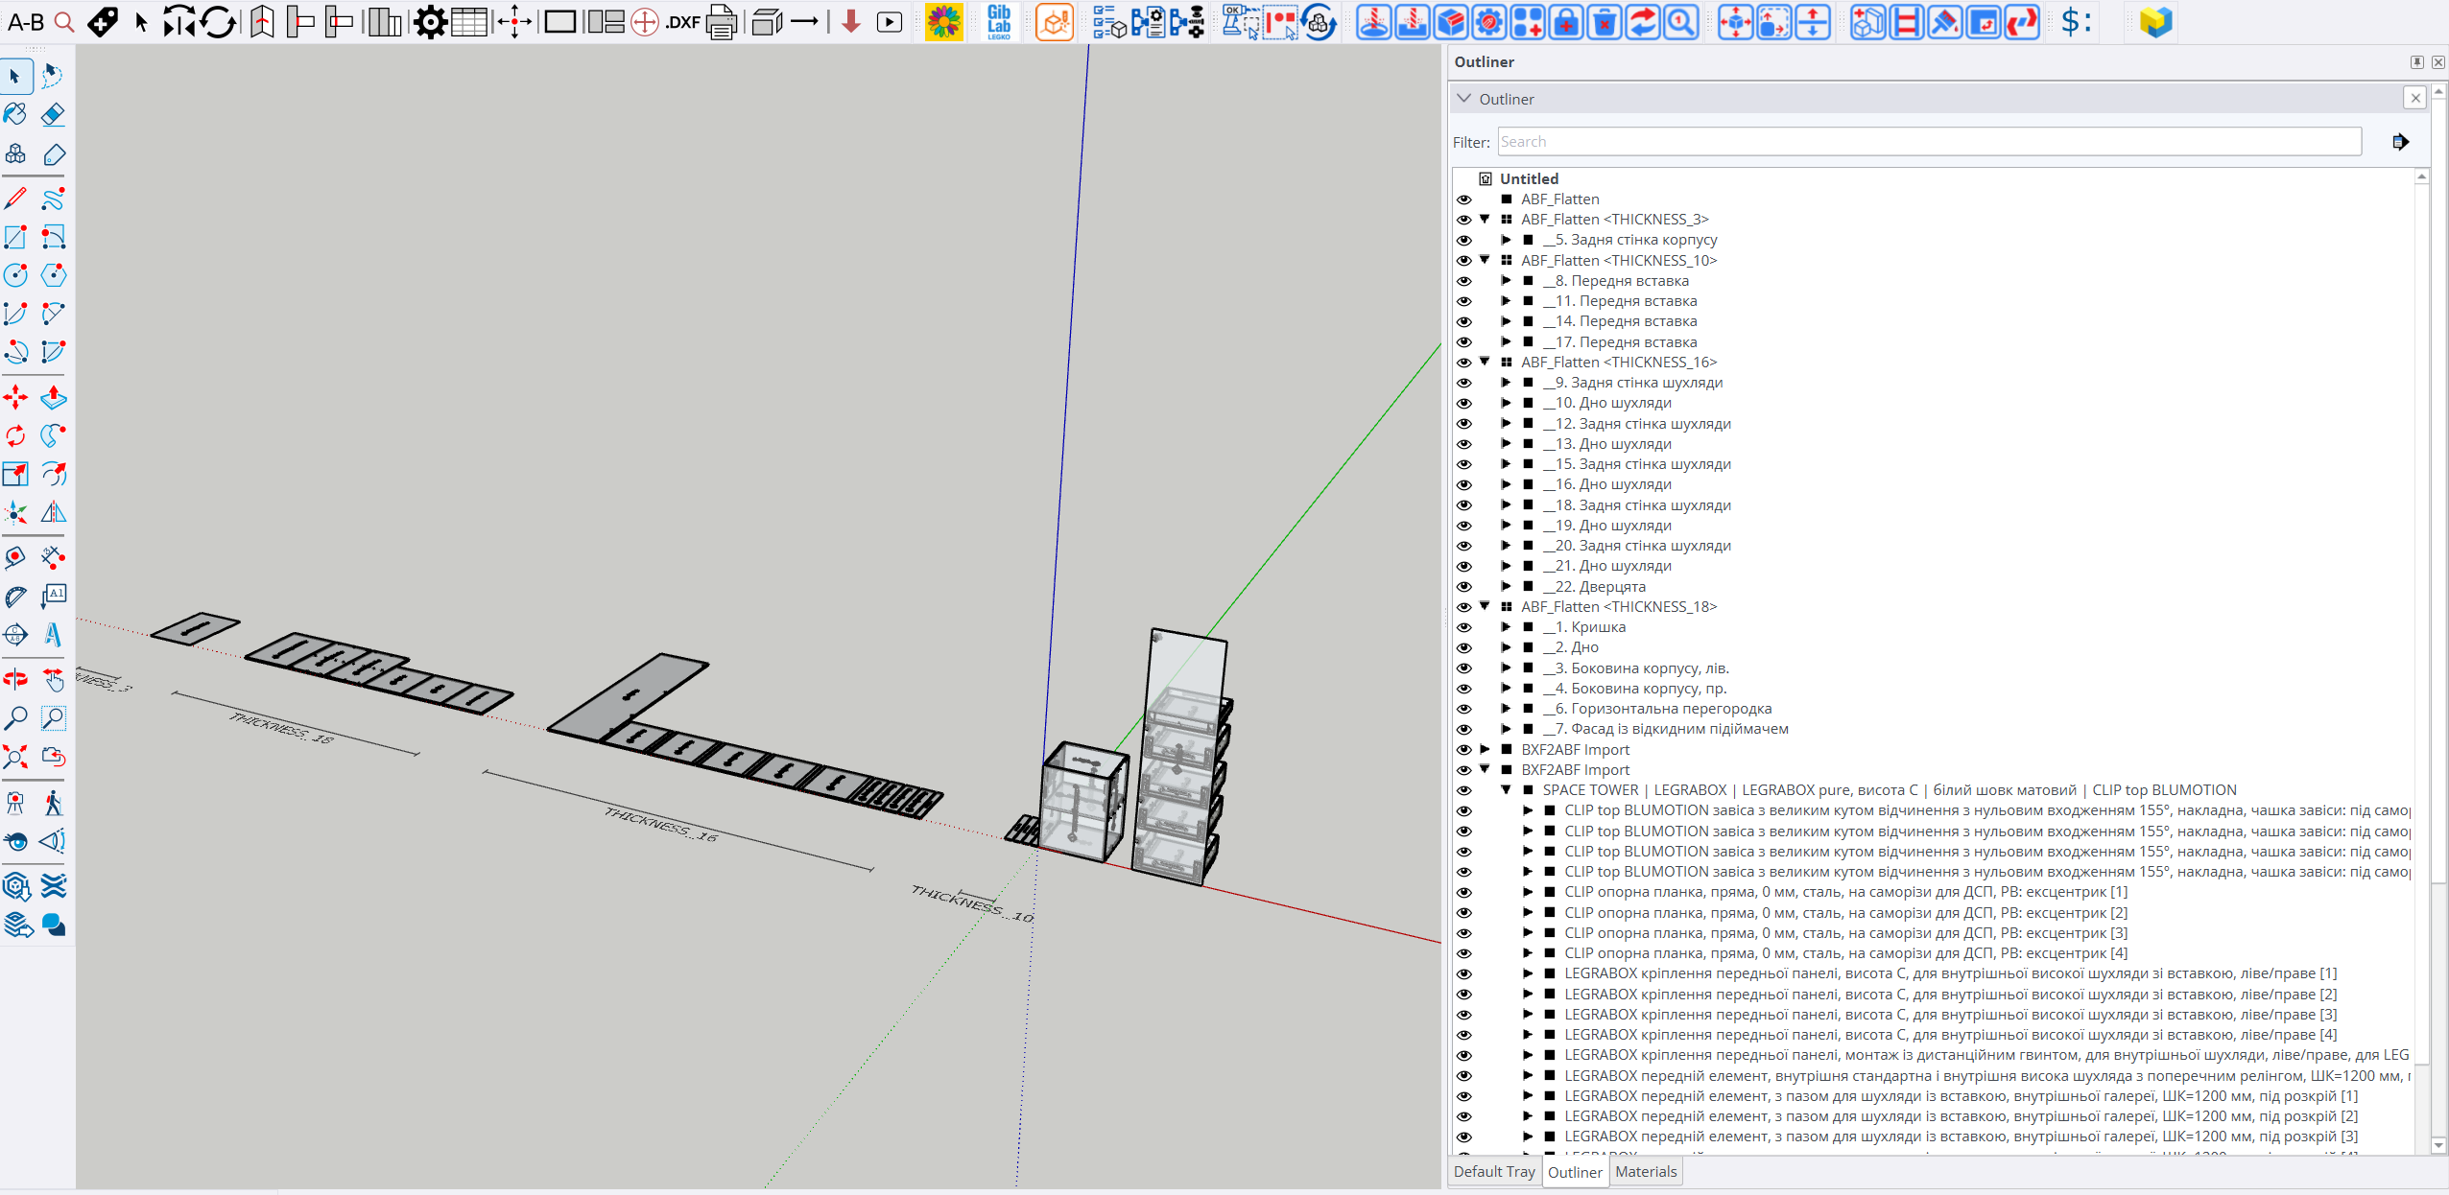This screenshot has width=2449, height=1195.
Task: Open the ABF settings gear icon
Action: (429, 21)
